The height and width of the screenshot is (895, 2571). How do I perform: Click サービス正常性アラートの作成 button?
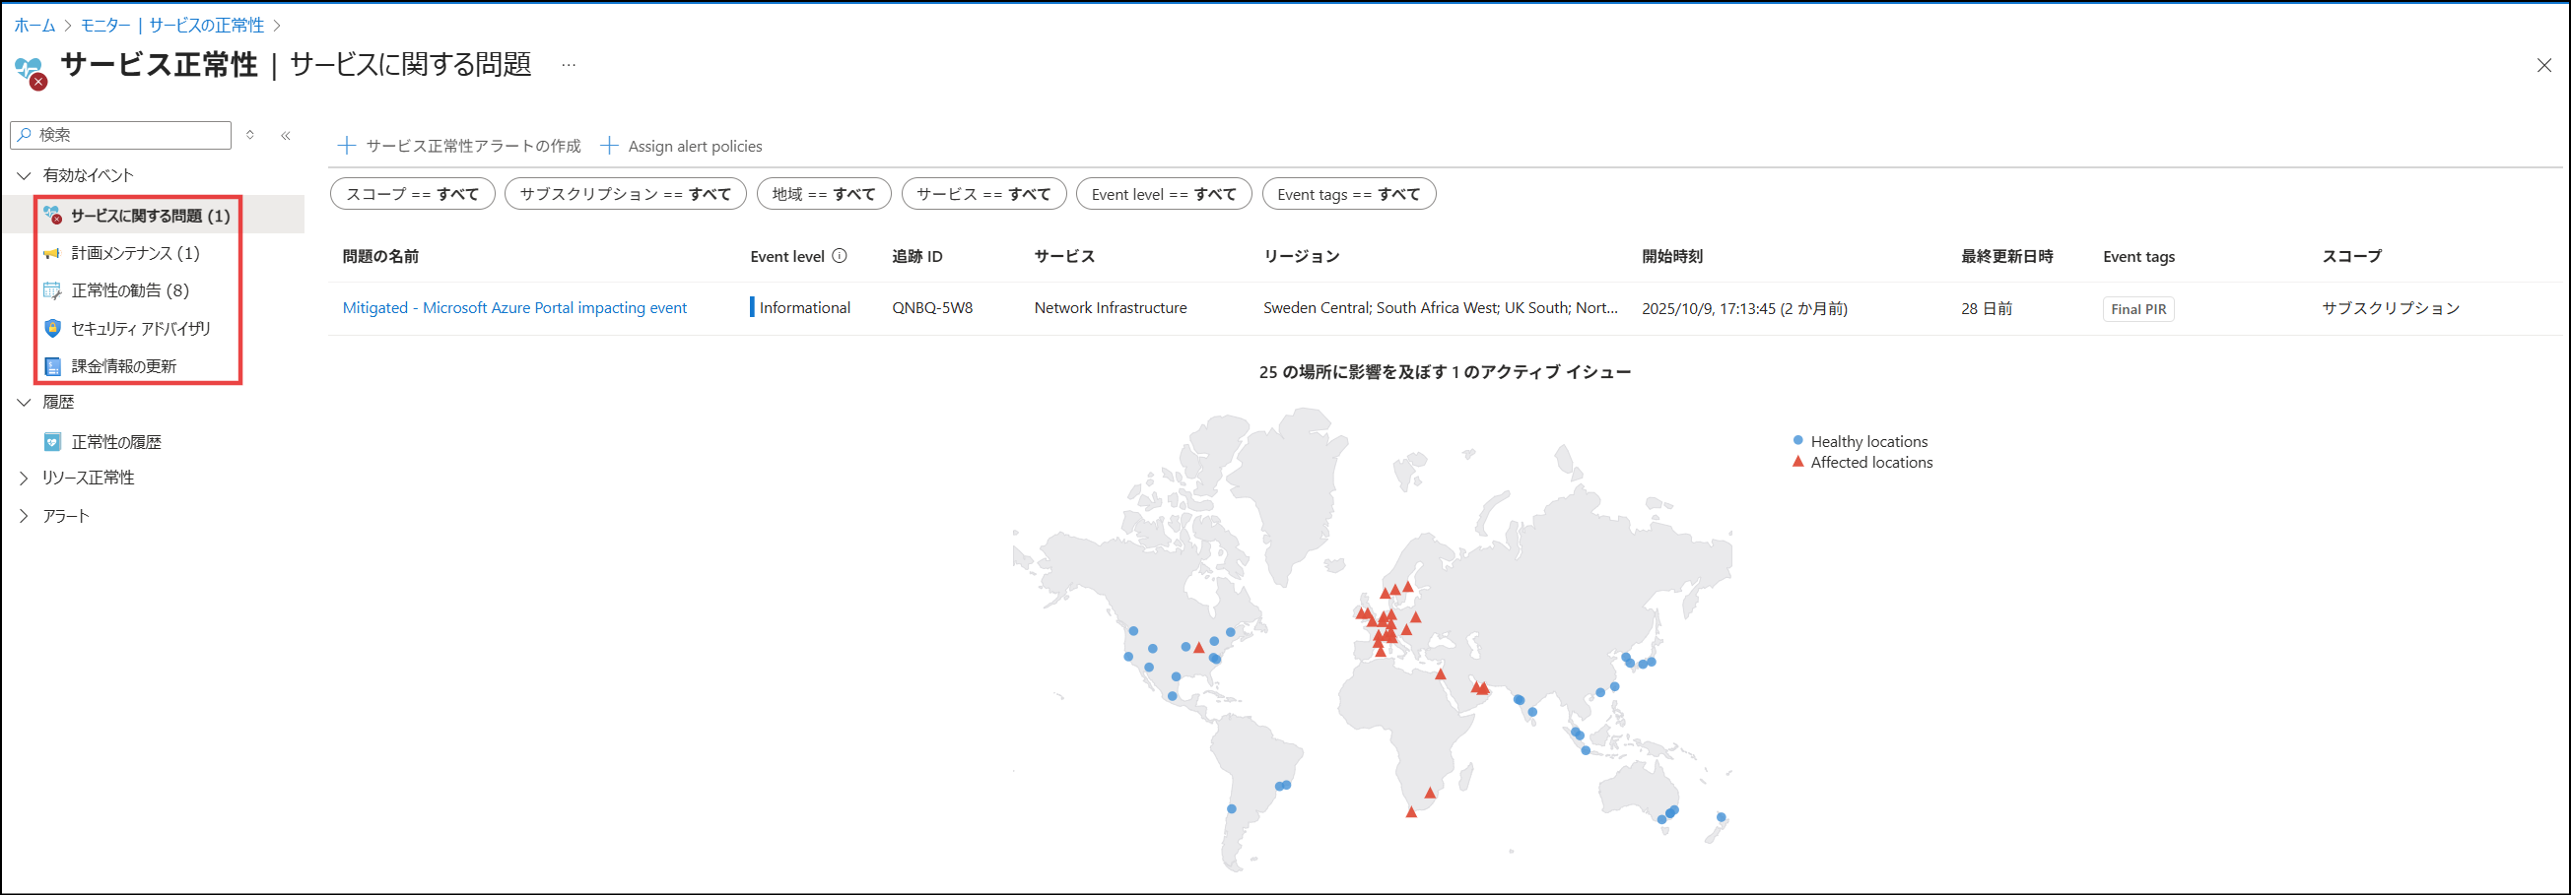pyautogui.click(x=459, y=146)
